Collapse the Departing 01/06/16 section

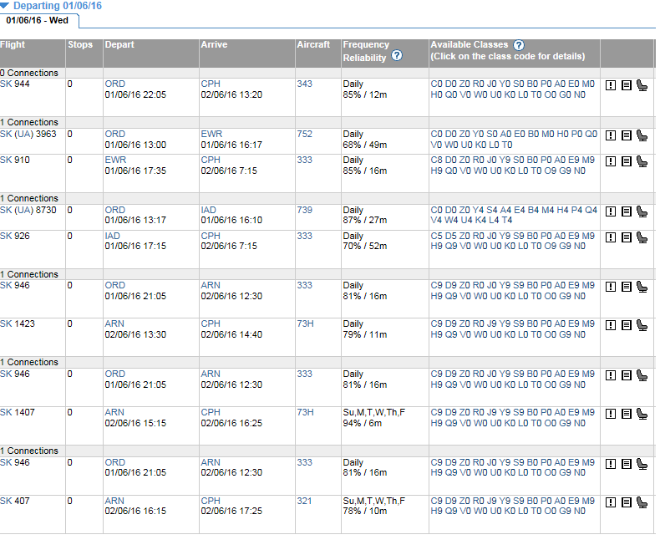click(x=5, y=5)
